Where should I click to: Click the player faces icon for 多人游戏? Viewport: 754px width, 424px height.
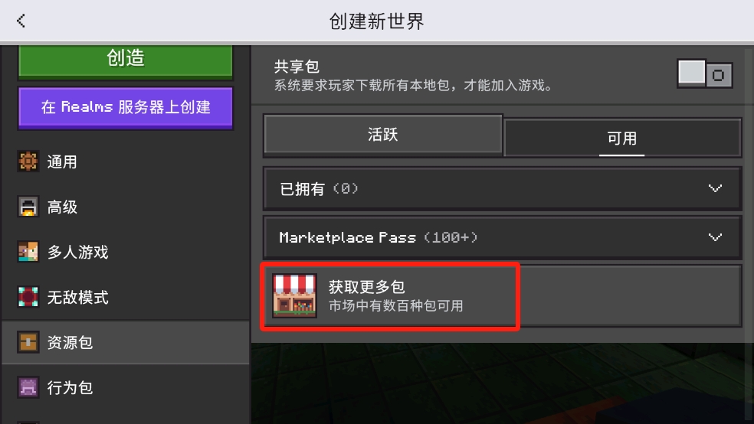[28, 252]
